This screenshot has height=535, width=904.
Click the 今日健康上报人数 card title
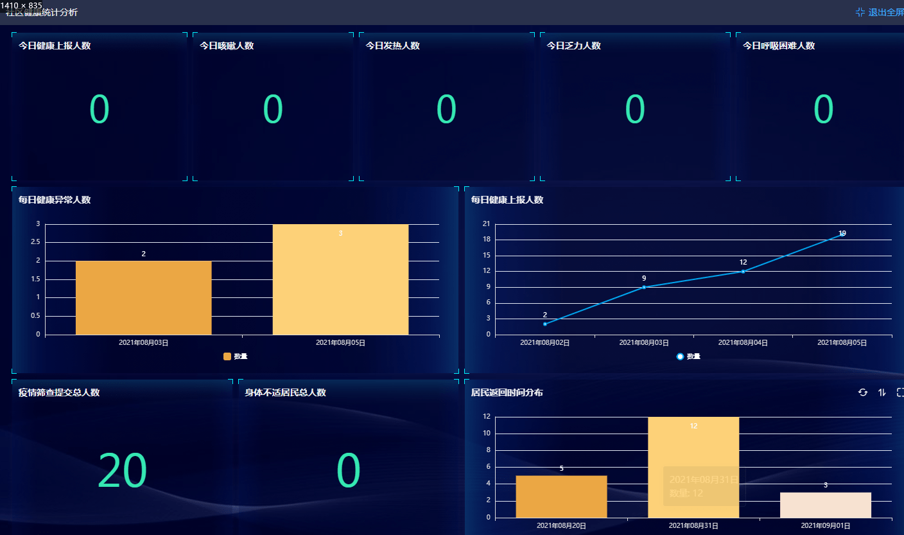(55, 46)
